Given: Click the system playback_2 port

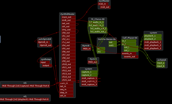Looking at the screenshot, I should pos(153,39).
